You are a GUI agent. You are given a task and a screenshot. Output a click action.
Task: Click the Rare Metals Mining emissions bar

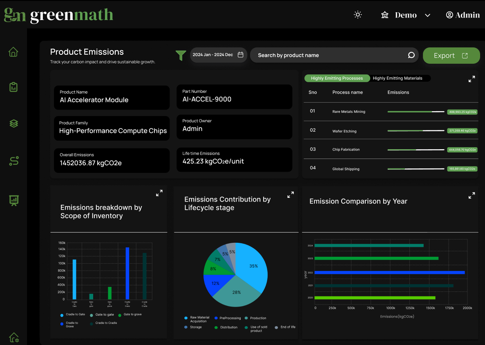click(416, 112)
